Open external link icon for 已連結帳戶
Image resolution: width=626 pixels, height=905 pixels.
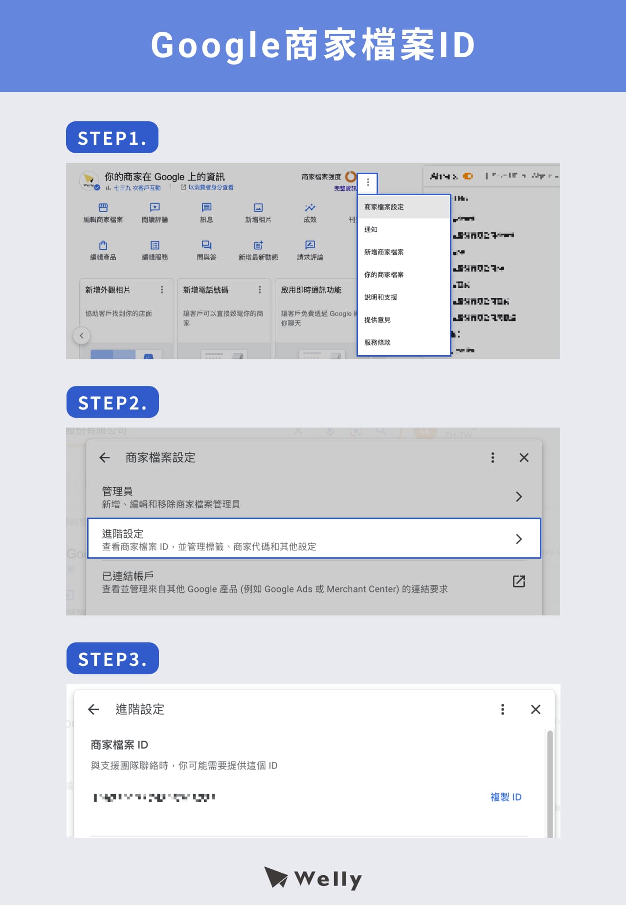(519, 581)
